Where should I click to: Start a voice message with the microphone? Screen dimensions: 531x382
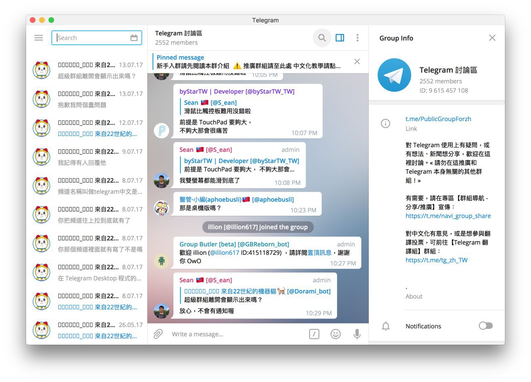(357, 334)
